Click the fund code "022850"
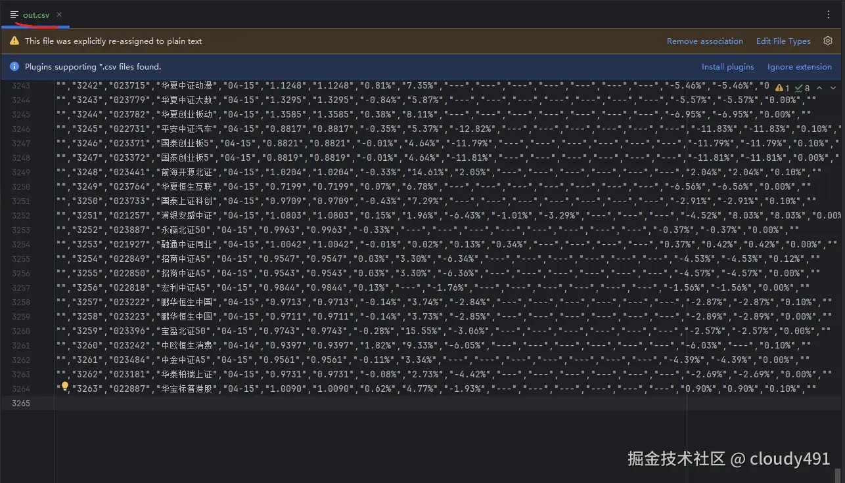 click(x=129, y=273)
